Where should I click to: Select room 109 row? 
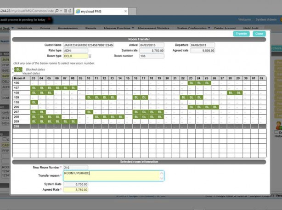pos(139,98)
